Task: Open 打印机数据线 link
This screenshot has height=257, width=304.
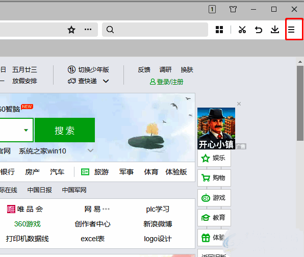Action: [28, 239]
